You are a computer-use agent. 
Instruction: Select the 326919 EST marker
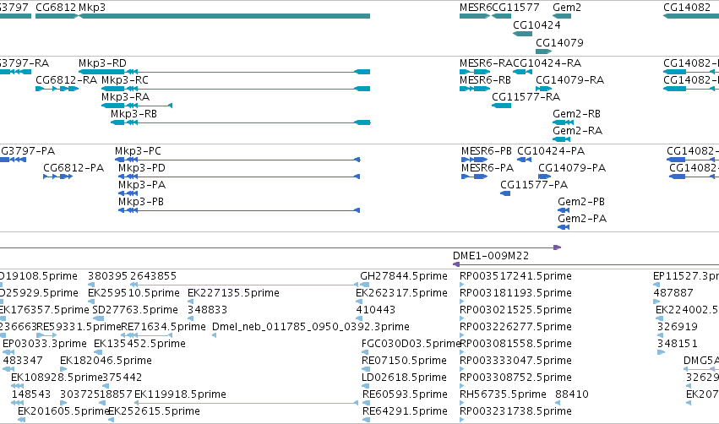click(661, 335)
